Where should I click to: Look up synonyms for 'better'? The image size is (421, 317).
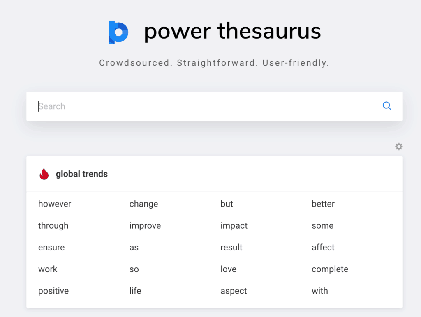coord(323,204)
